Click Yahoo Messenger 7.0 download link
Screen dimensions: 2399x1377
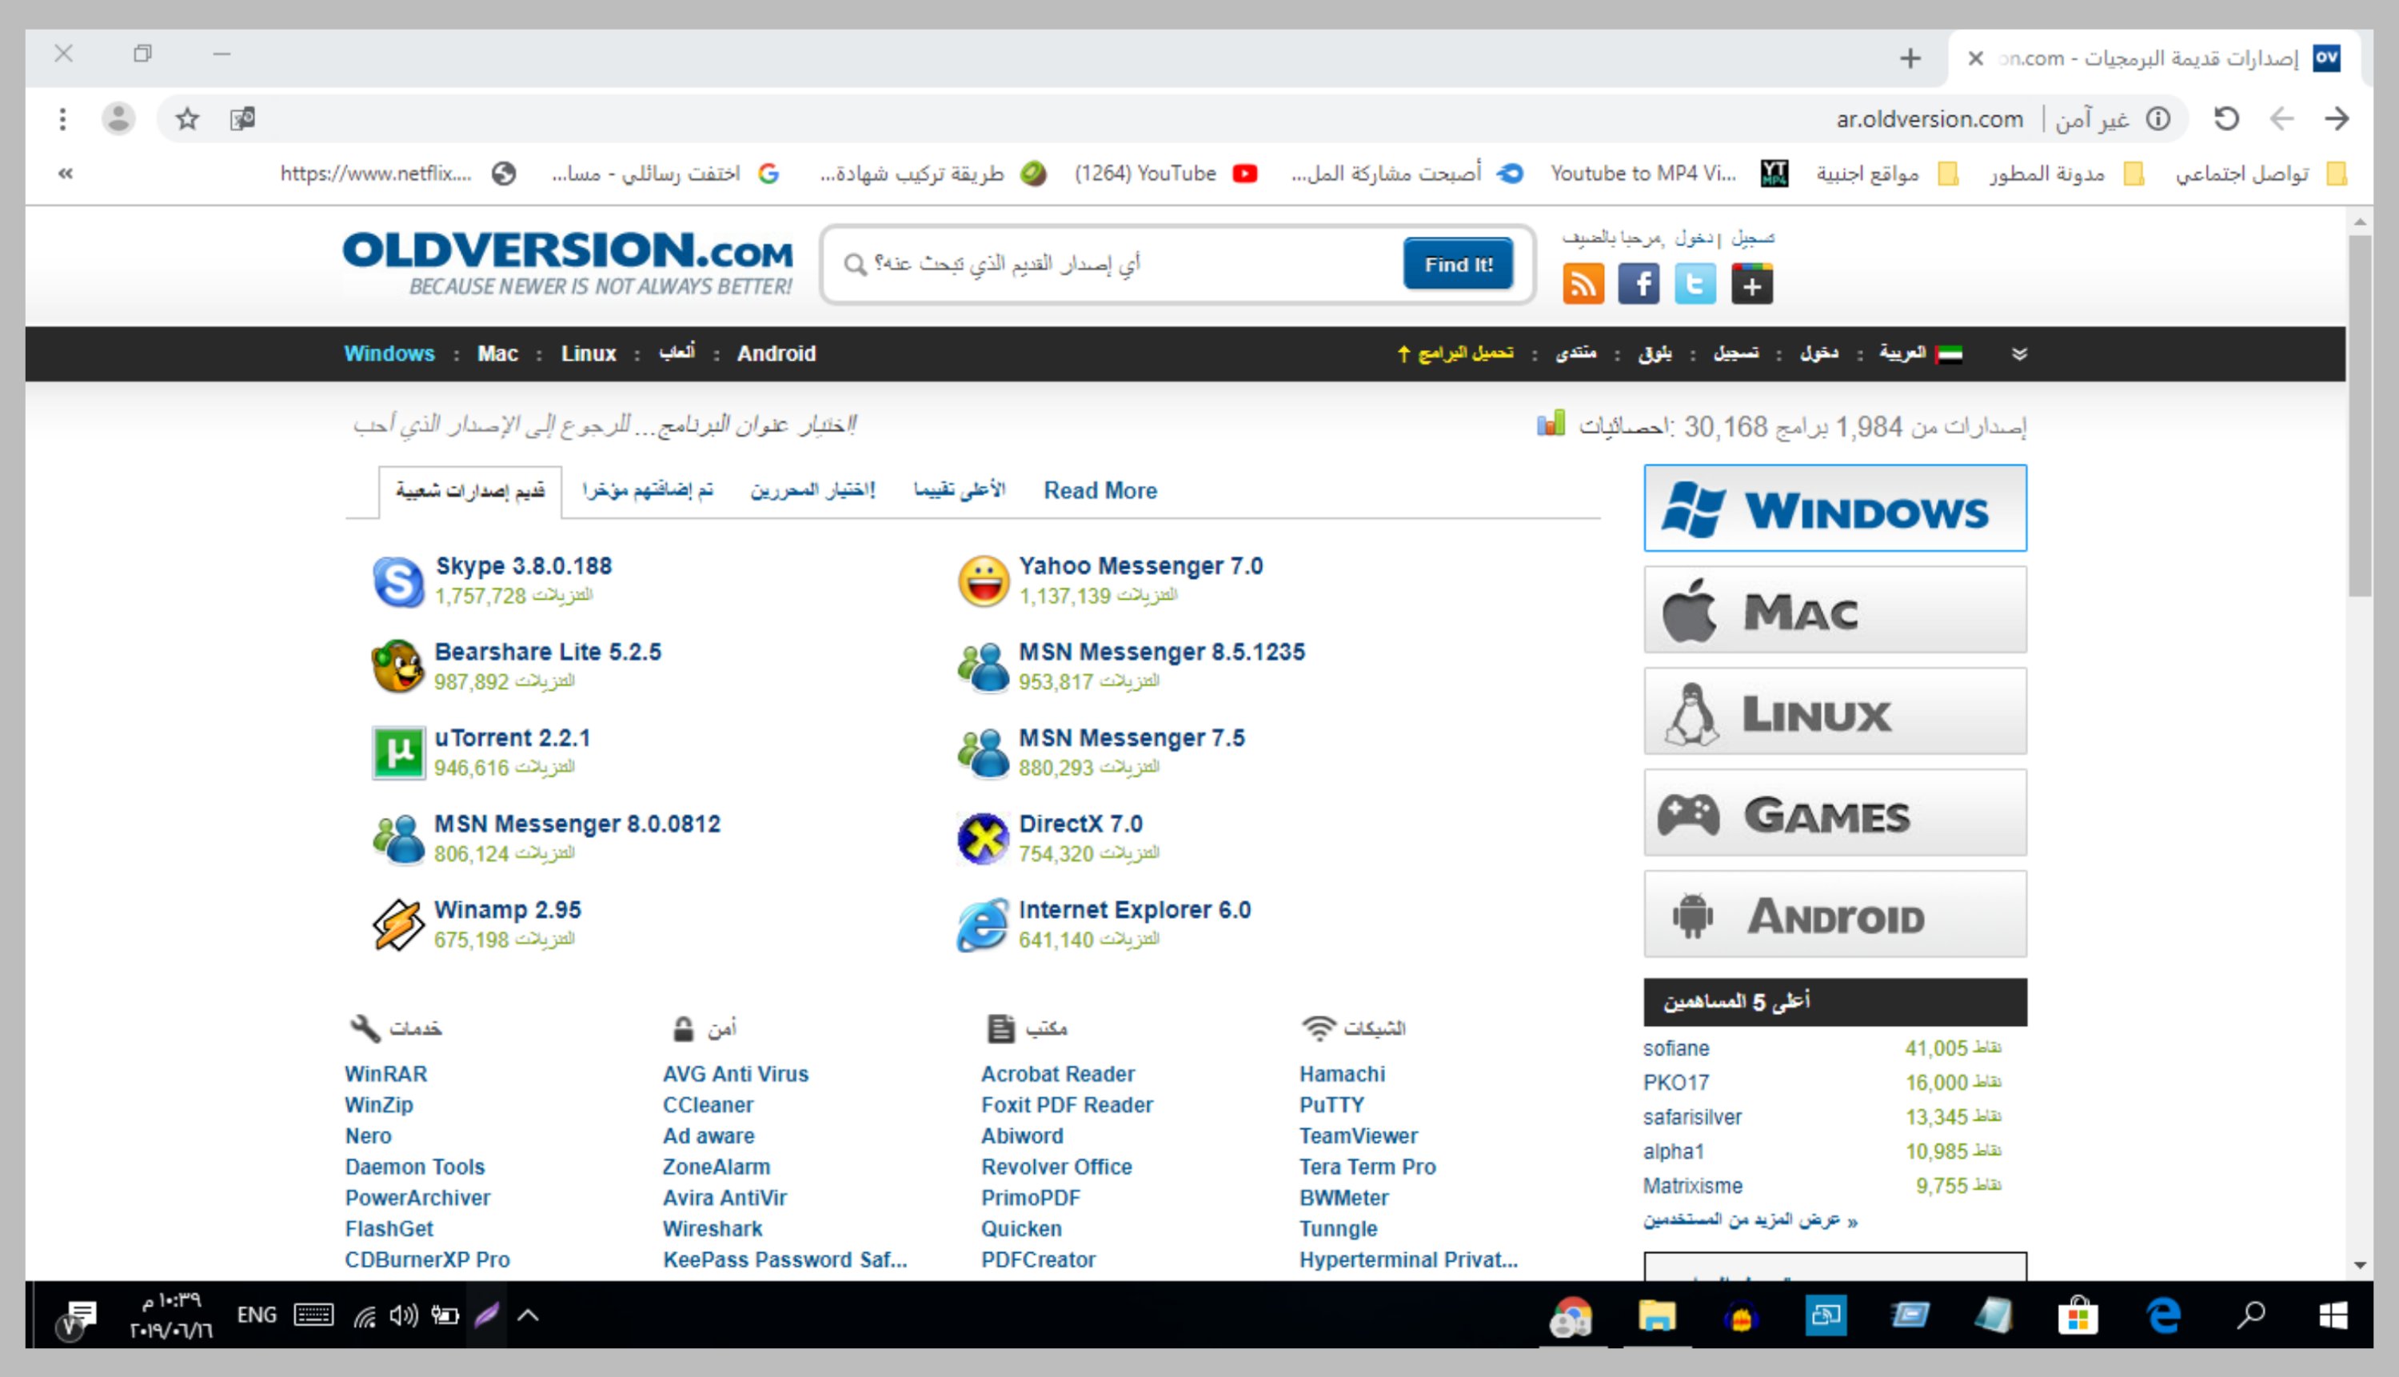(x=1140, y=567)
